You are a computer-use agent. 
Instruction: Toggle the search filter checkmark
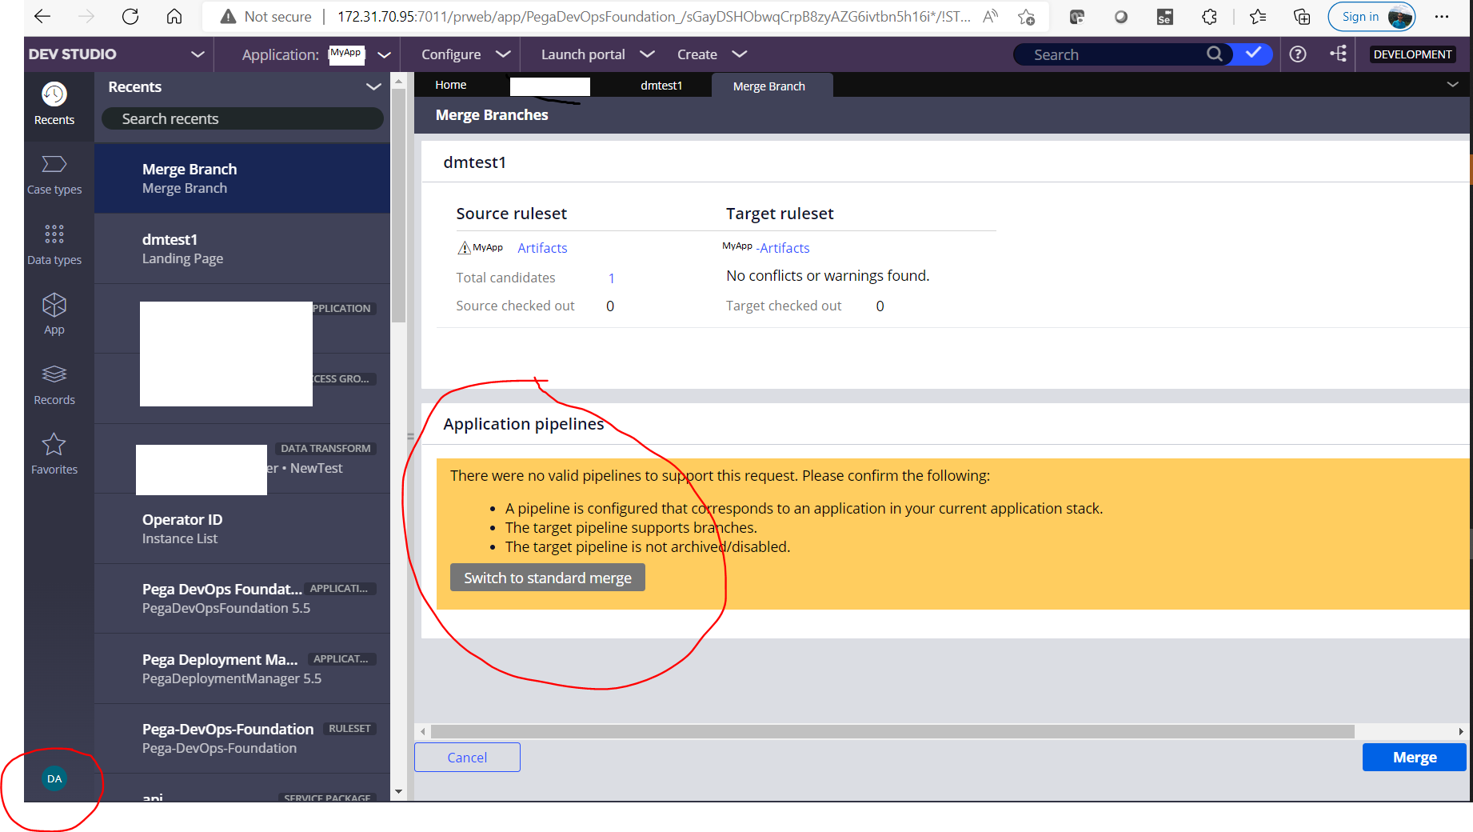tap(1251, 54)
